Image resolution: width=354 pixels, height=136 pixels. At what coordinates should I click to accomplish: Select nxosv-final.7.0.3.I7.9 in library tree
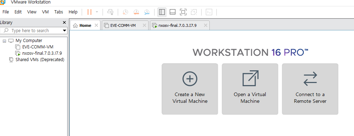[x=42, y=53]
